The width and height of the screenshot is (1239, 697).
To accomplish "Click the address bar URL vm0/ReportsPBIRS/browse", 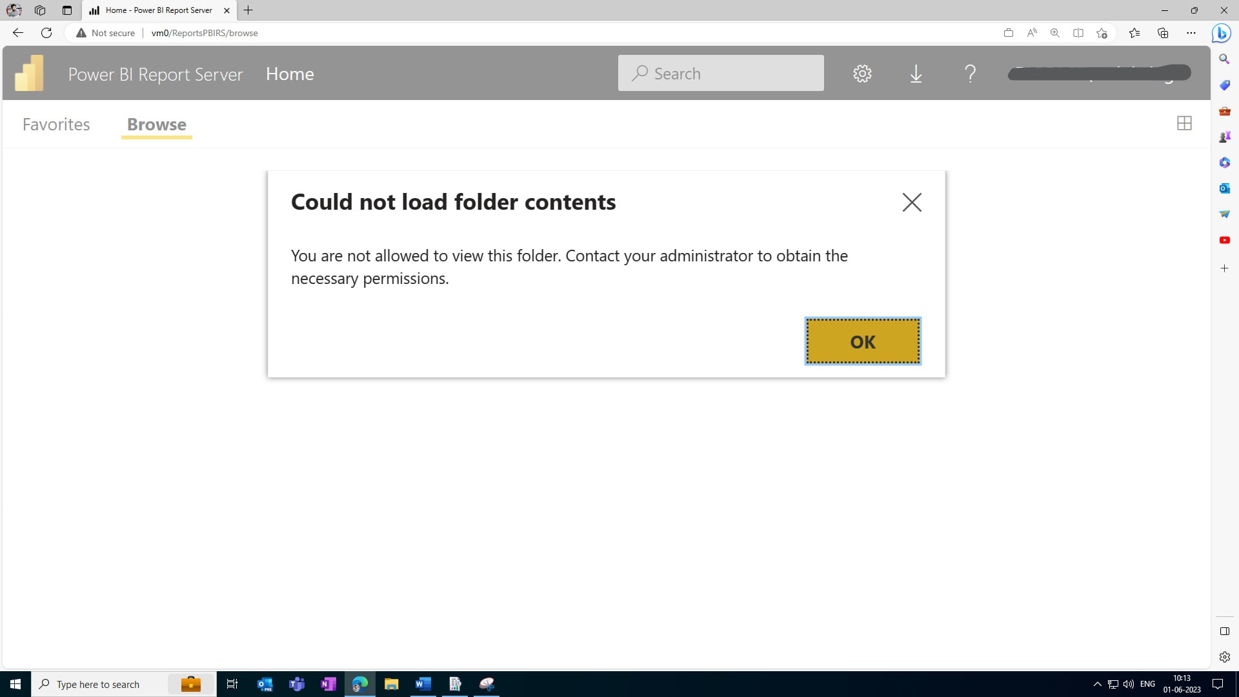I will [205, 33].
